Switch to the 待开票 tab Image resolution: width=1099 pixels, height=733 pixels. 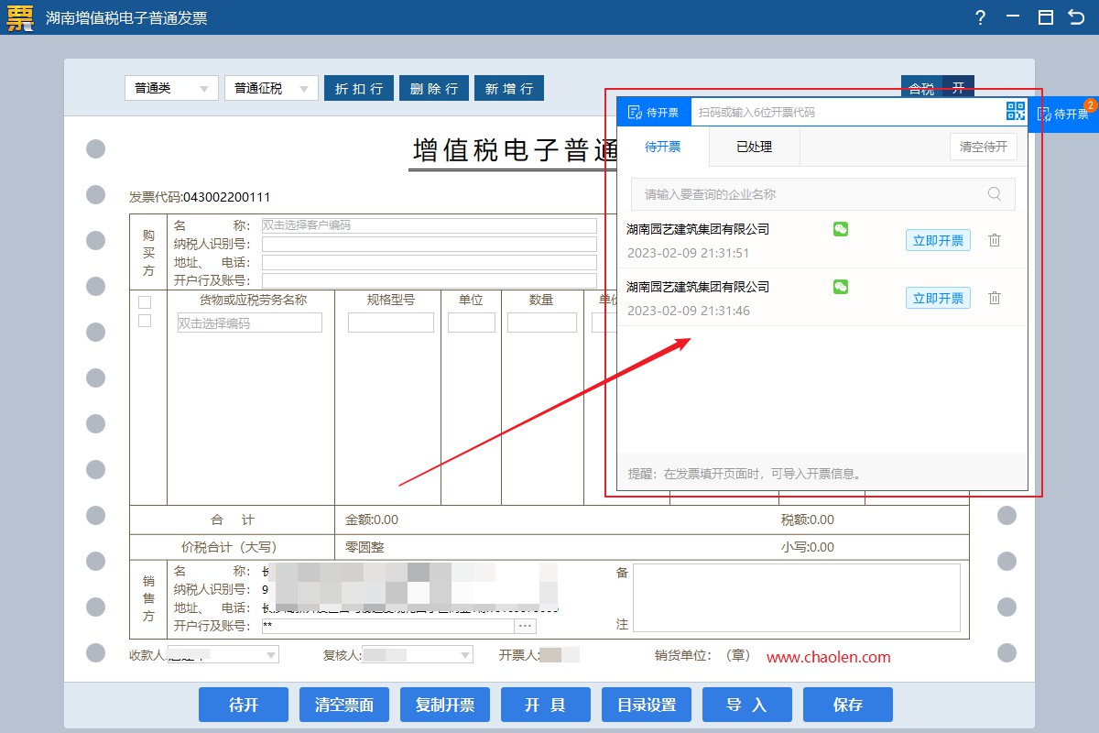[x=663, y=147]
